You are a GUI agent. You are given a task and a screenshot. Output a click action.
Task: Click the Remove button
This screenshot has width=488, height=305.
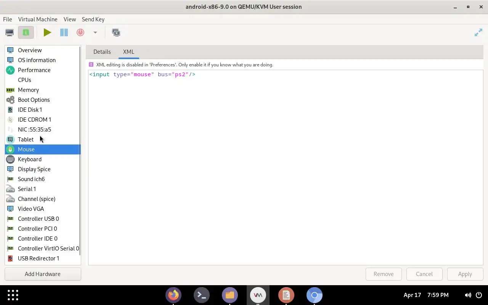[x=384, y=274]
